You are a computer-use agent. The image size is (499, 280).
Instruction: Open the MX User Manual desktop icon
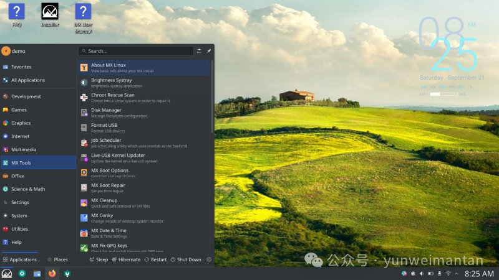pyautogui.click(x=83, y=18)
